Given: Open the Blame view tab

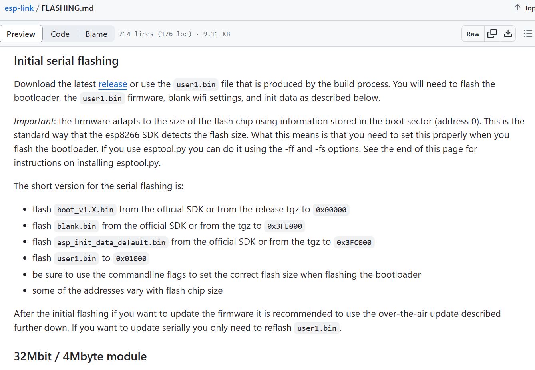Looking at the screenshot, I should [x=96, y=34].
